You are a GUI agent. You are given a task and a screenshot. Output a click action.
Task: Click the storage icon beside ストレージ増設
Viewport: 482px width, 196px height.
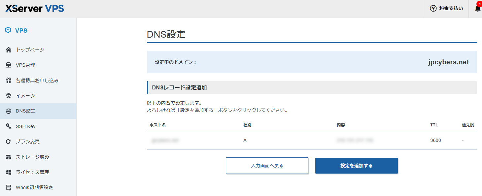[9, 157]
